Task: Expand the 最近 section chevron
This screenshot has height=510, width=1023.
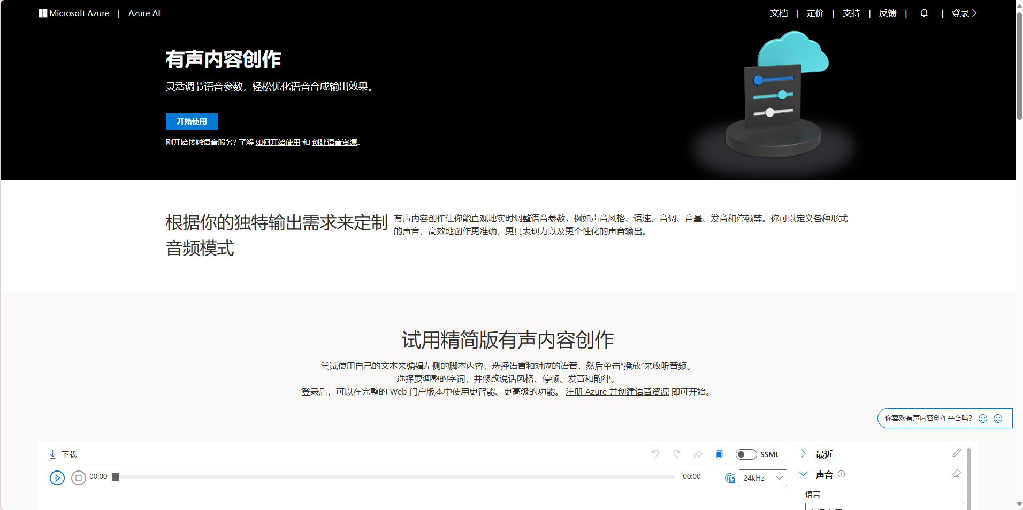Action: (803, 453)
